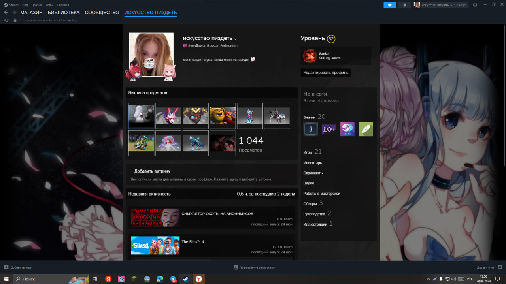The width and height of the screenshot is (506, 284).
Task: Open the pink jellyfish hair showcase item
Action: (168, 143)
